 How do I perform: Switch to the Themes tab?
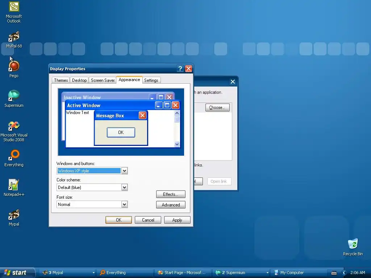61,80
